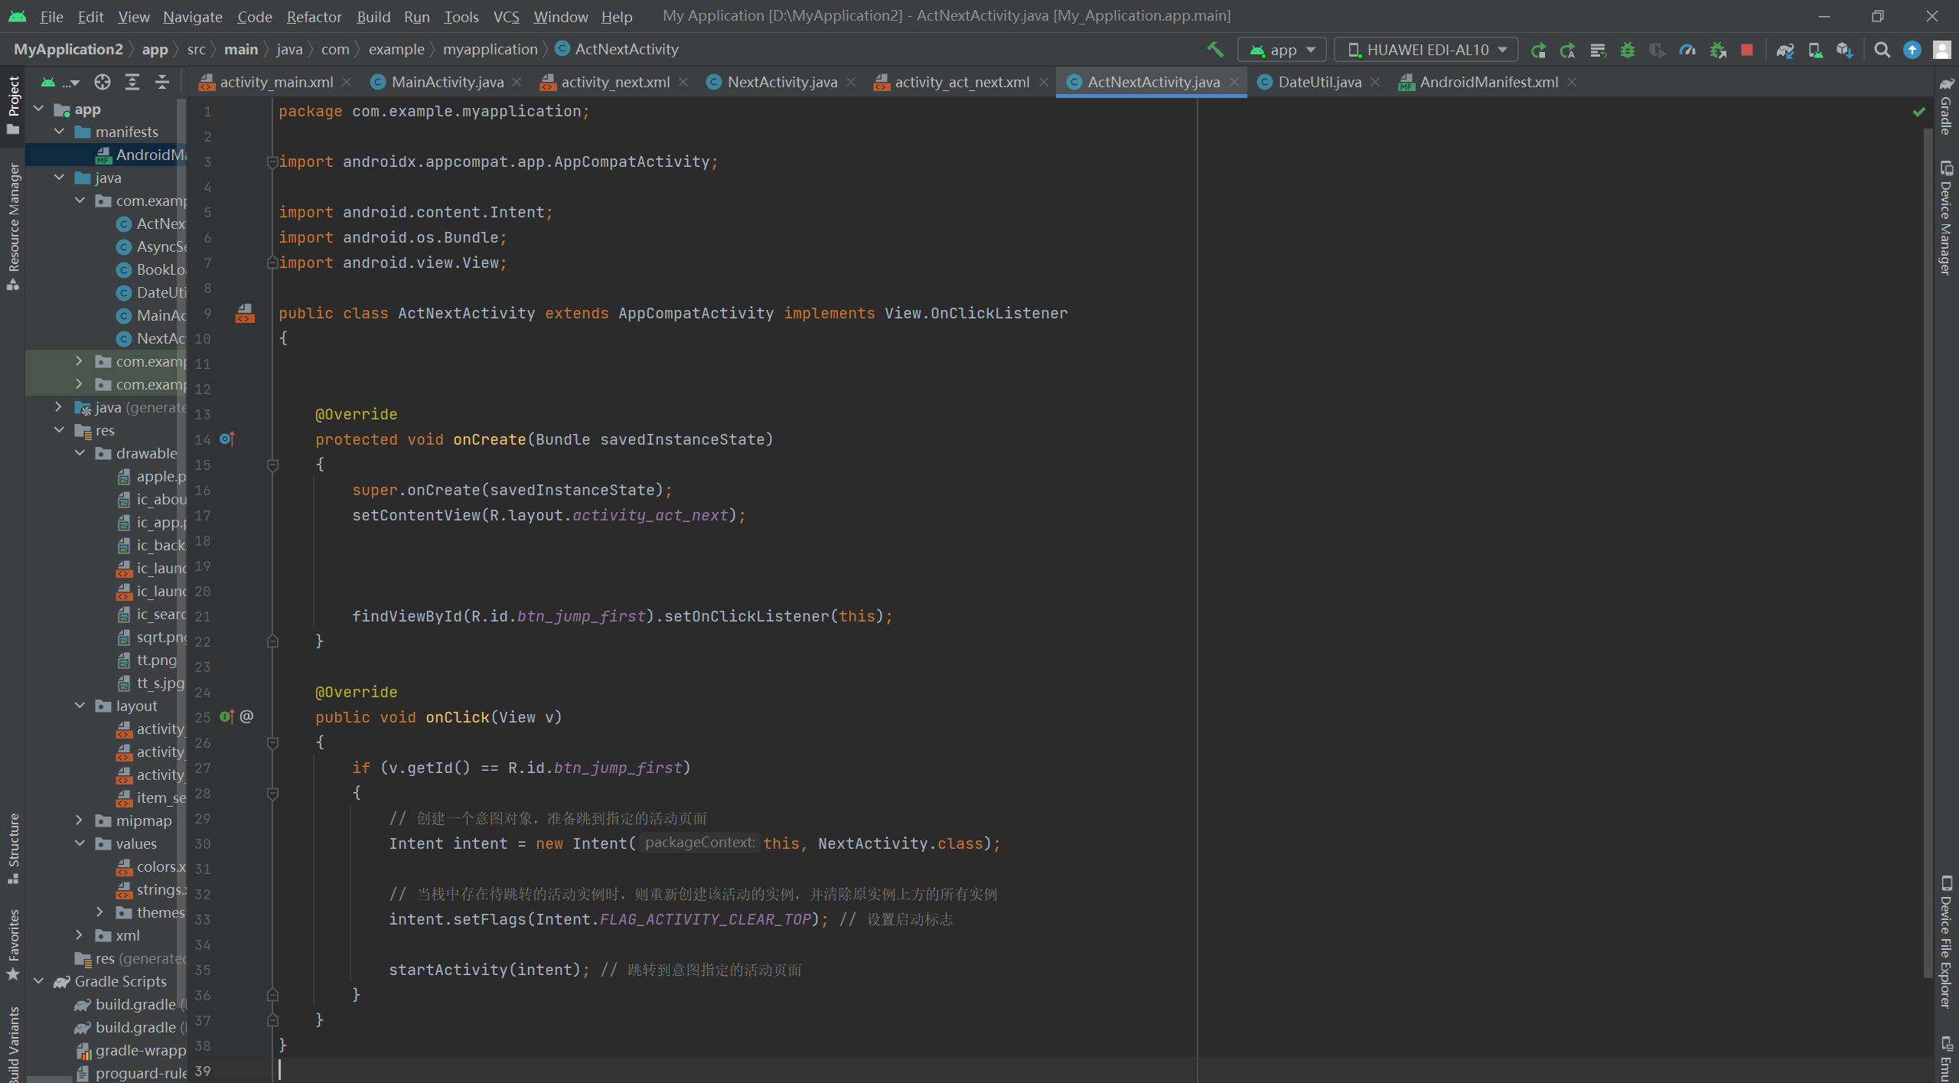The width and height of the screenshot is (1959, 1083).
Task: Fold the onCreate method at line 15
Action: click(272, 465)
